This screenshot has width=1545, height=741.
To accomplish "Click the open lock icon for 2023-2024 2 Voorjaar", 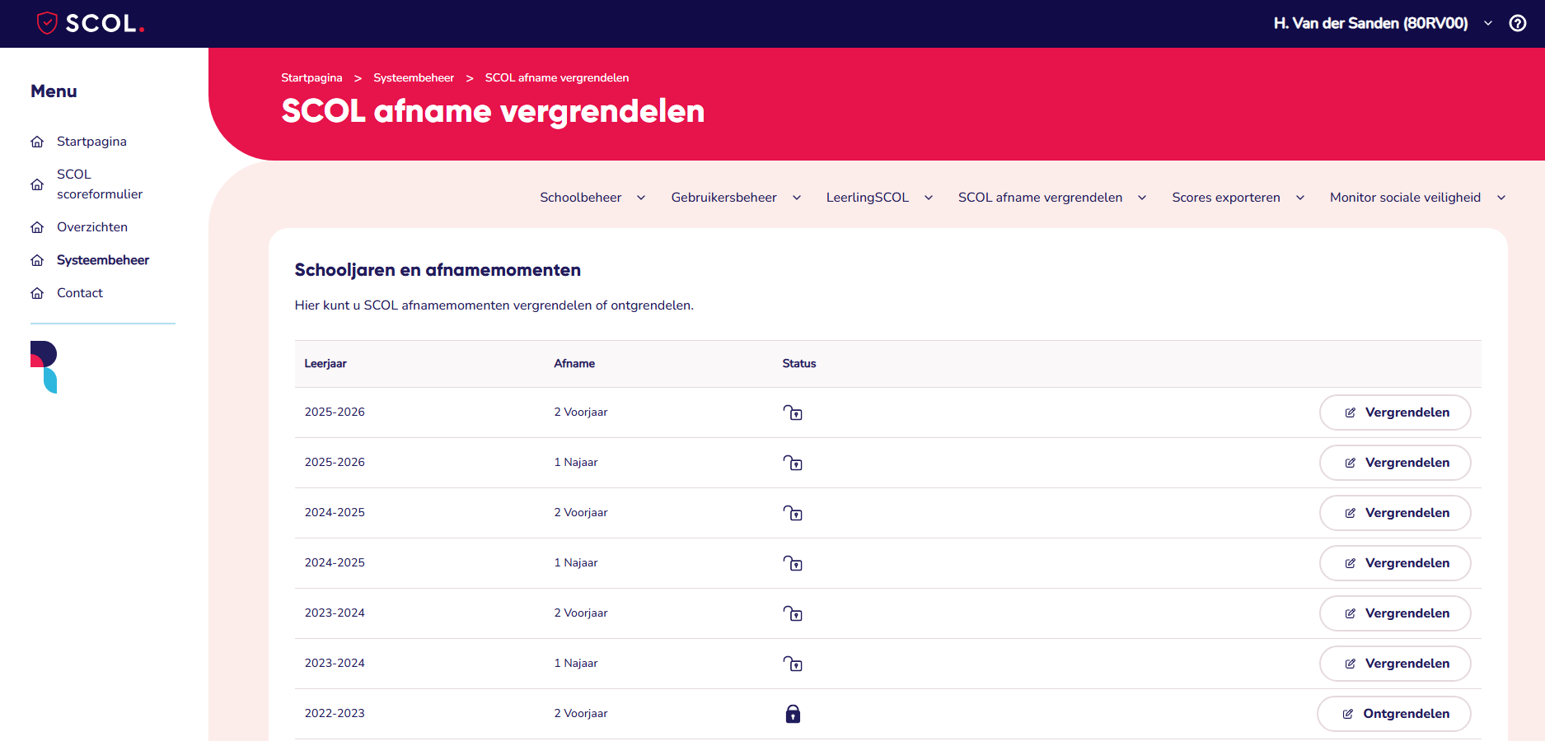I will pyautogui.click(x=793, y=613).
